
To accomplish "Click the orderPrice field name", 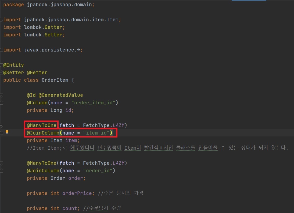I will pos(77,193).
